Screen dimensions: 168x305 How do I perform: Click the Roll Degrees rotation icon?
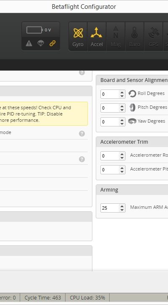click(132, 94)
